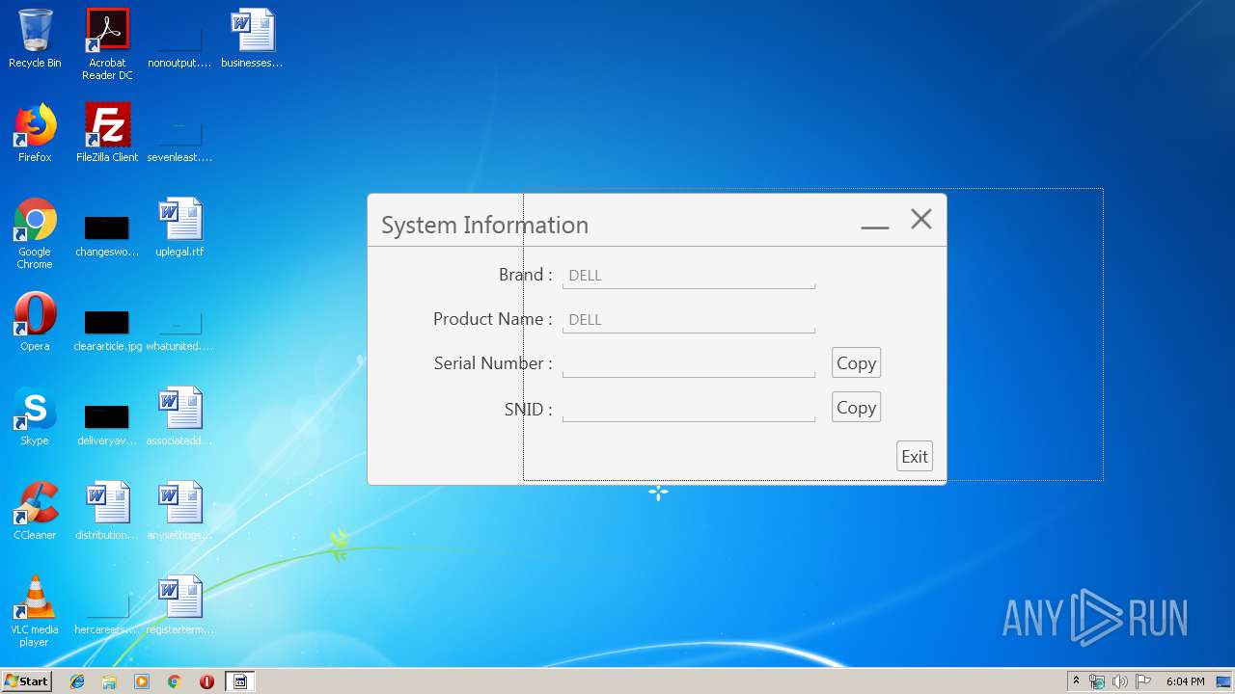
Task: Select the uplegal.rtf file icon
Action: (179, 227)
